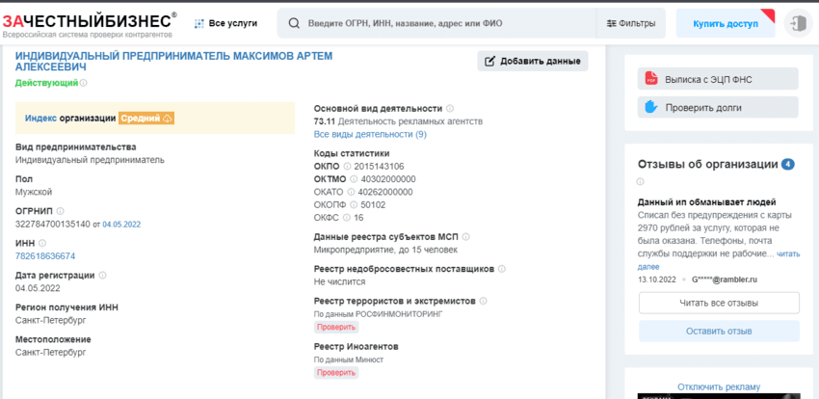Screen dimensions: 819x399
Task: Click the ОКПО value 2015143106
Action: click(x=379, y=167)
